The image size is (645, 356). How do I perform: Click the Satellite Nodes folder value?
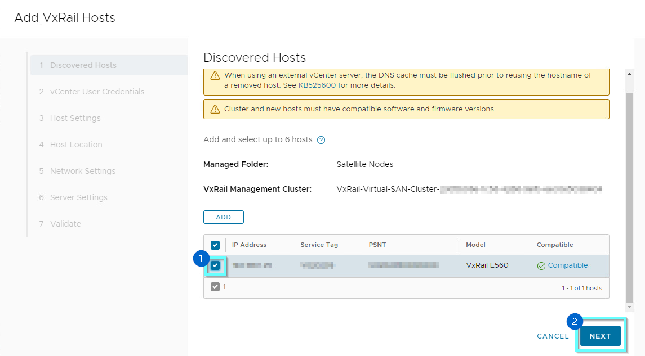point(365,164)
